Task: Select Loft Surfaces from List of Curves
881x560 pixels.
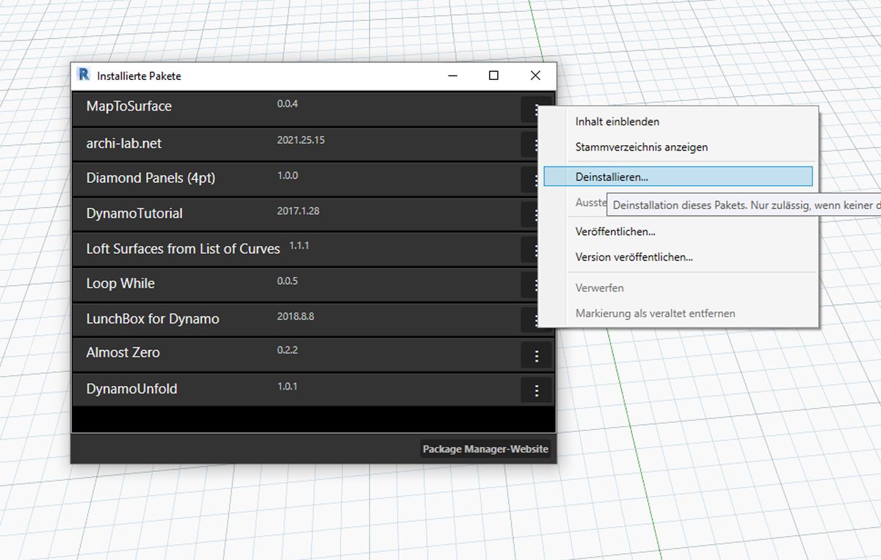Action: [183, 249]
